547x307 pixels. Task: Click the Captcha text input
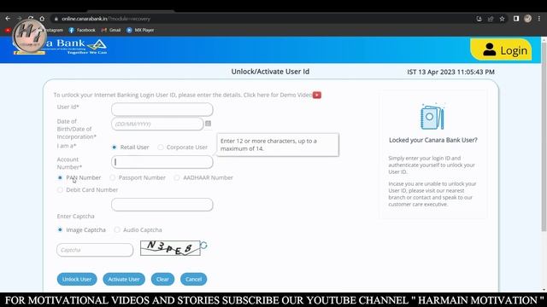coord(95,250)
